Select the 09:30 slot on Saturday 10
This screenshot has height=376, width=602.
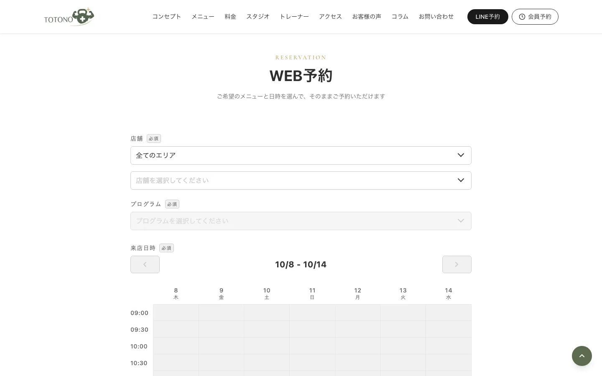[267, 329]
